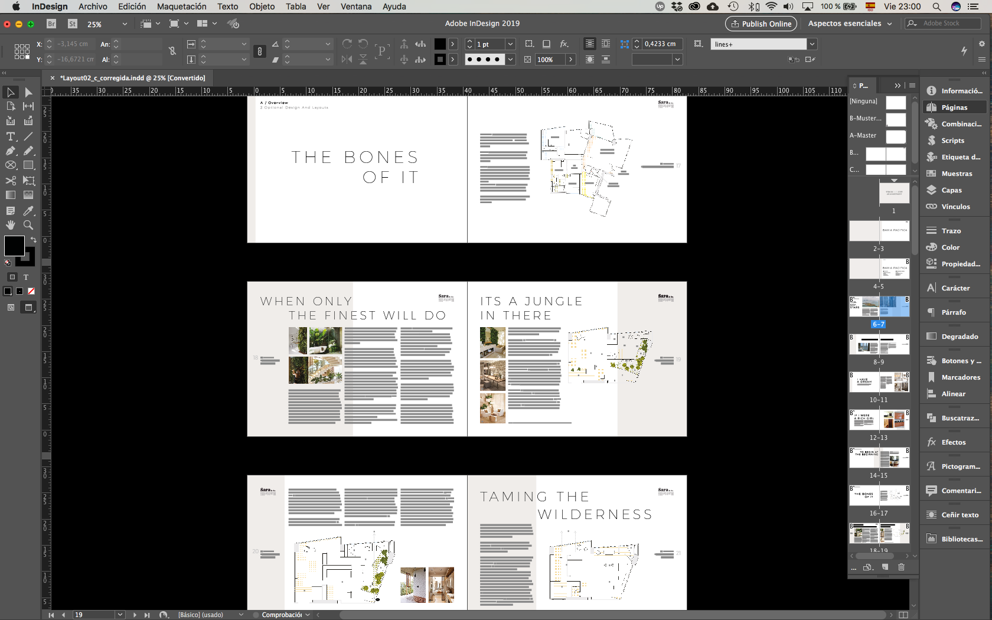The image size is (992, 620).
Task: Pick the Eyedropper tool
Action: coord(28,211)
